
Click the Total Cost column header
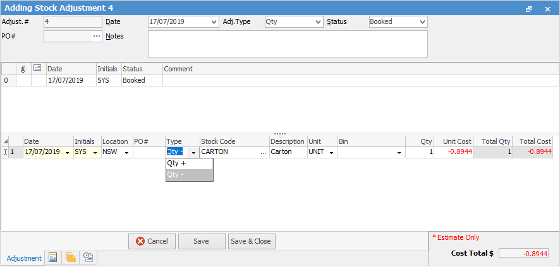[532, 141]
